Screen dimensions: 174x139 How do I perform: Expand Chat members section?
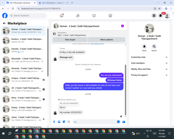click(x=149, y=63)
